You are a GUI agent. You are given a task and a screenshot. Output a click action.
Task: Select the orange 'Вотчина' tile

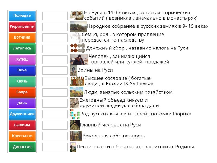pyautogui.click(x=22, y=37)
